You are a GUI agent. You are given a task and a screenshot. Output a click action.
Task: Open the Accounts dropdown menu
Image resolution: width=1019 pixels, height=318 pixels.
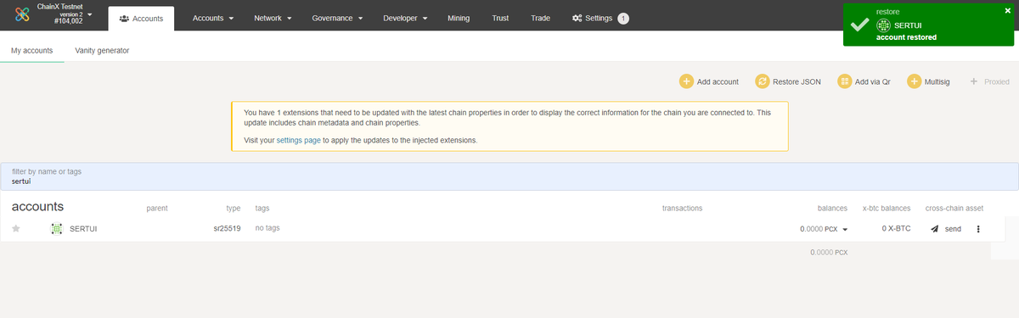coord(213,18)
